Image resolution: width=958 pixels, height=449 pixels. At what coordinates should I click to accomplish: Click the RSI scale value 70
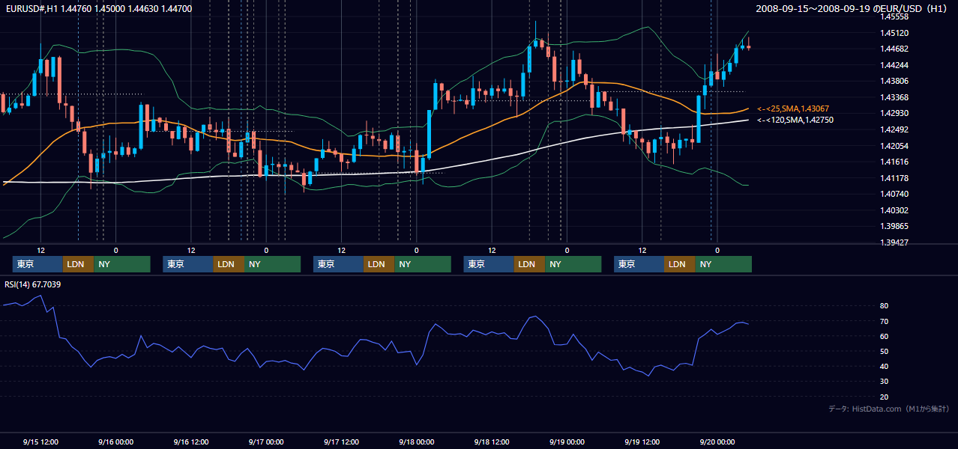pyautogui.click(x=884, y=321)
